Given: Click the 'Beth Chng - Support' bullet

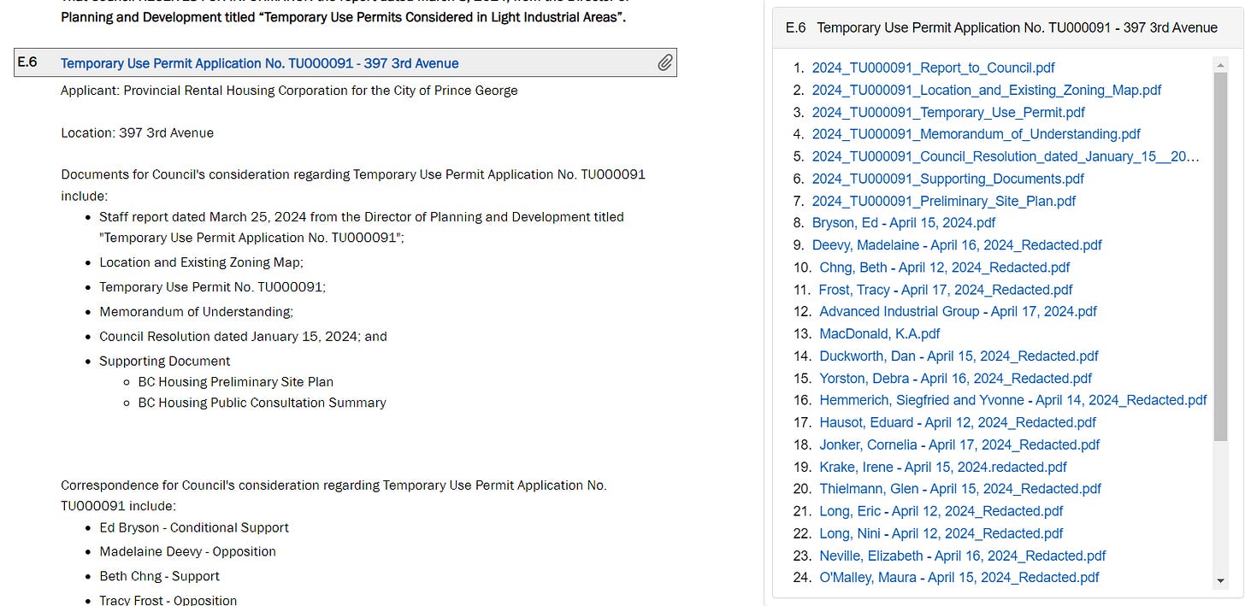Looking at the screenshot, I should (x=159, y=576).
